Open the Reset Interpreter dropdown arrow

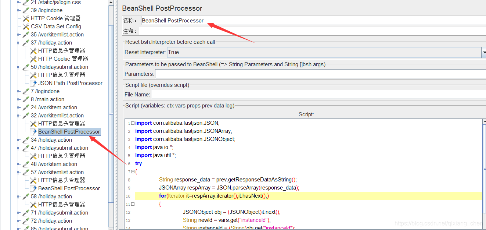(x=483, y=53)
